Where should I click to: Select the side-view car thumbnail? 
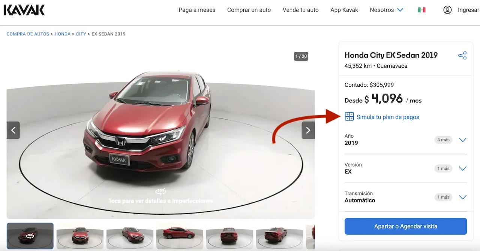tap(180, 236)
